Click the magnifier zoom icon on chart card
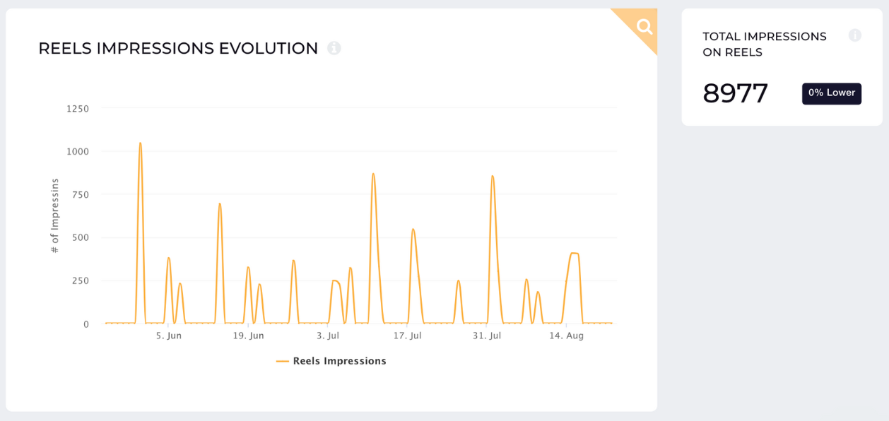 (644, 27)
